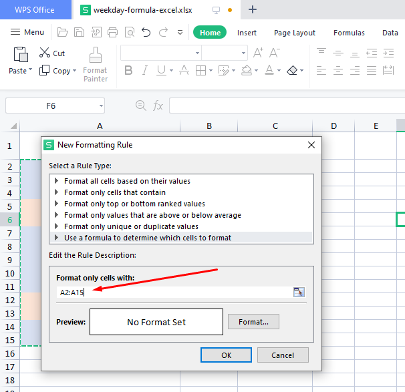Click the Distributed alignment icon

(388, 70)
